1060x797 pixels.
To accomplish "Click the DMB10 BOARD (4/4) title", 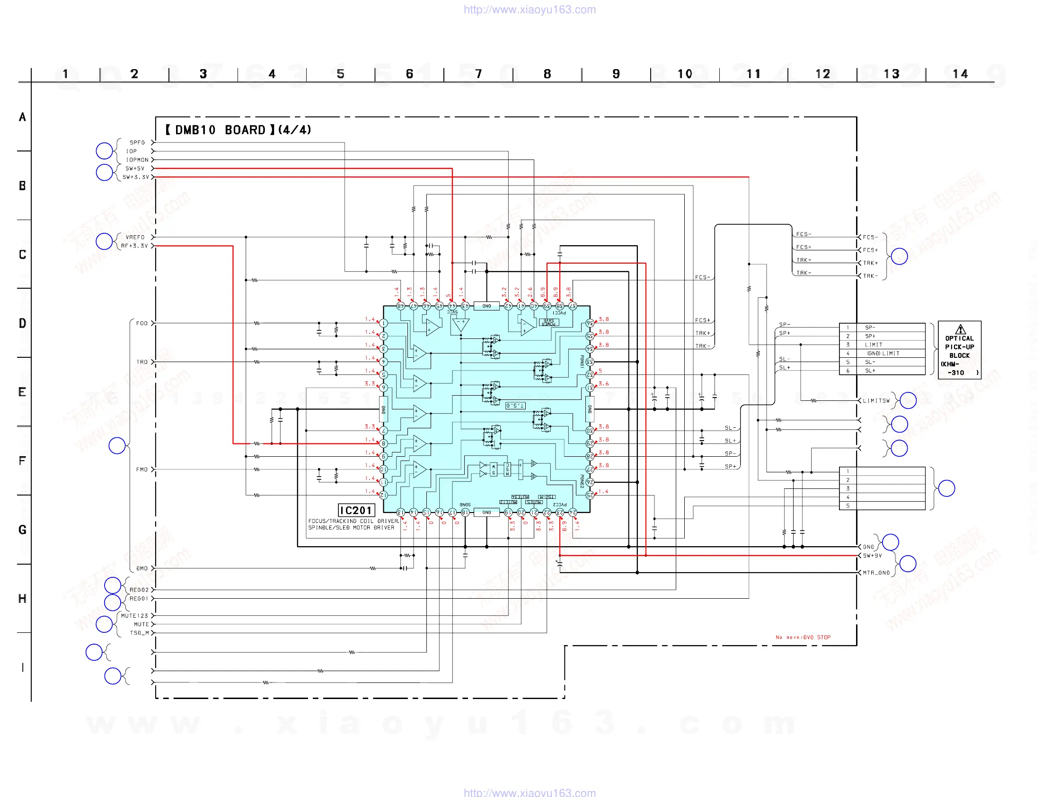I will tap(238, 130).
